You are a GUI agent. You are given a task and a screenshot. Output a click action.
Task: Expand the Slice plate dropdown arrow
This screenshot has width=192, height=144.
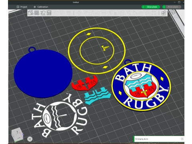click(x=143, y=7)
